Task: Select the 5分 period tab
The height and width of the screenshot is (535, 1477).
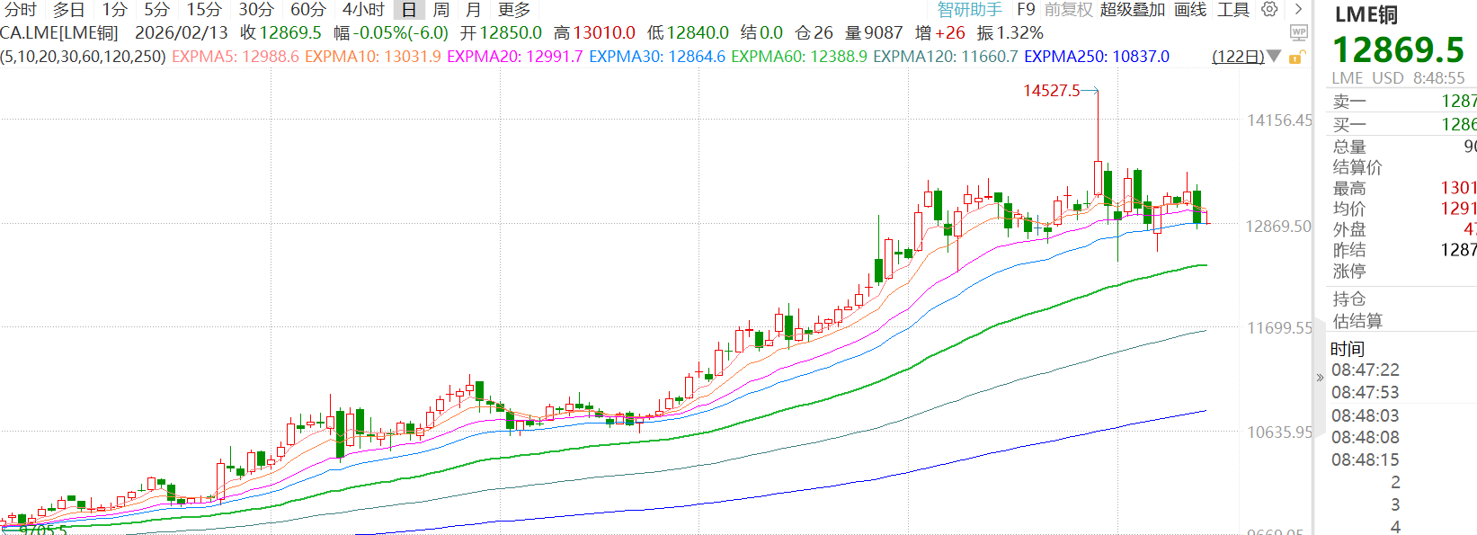Action: click(x=157, y=9)
